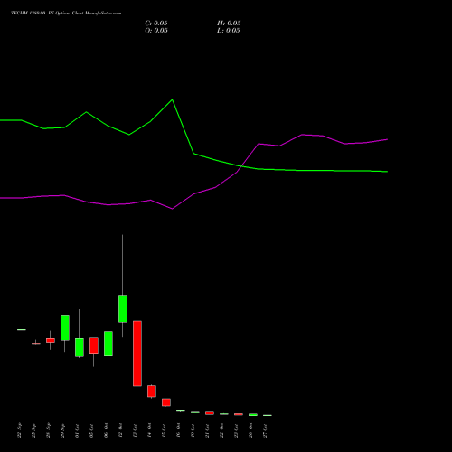Screen dimensions: 452x452
Task: Click the '16 Oct' date axis label
Action: [x=179, y=430]
